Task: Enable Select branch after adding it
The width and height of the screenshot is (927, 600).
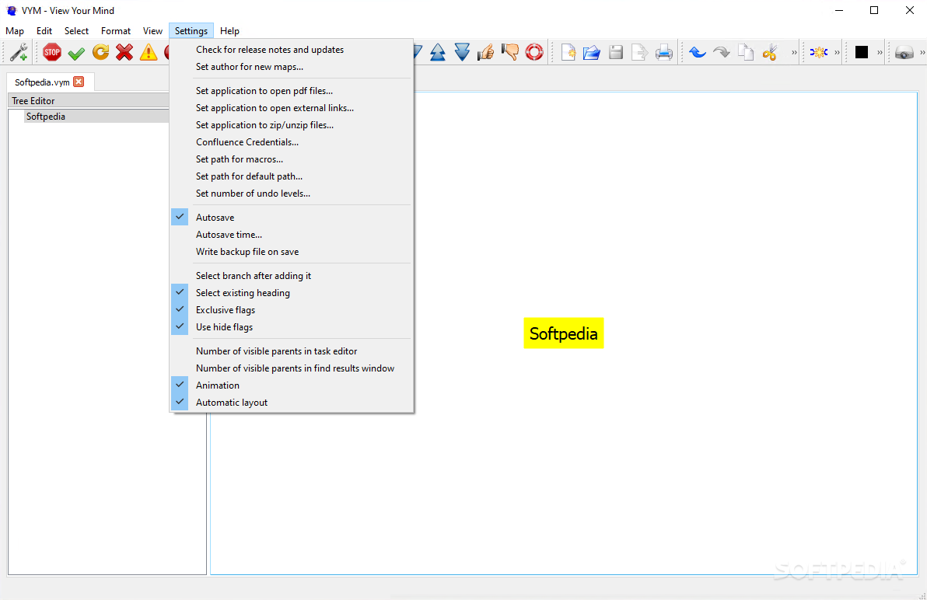Action: 292,276
